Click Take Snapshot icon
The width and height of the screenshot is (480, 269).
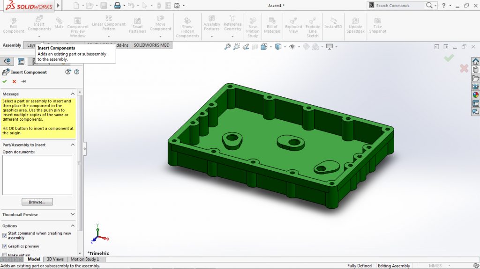pos(377,21)
